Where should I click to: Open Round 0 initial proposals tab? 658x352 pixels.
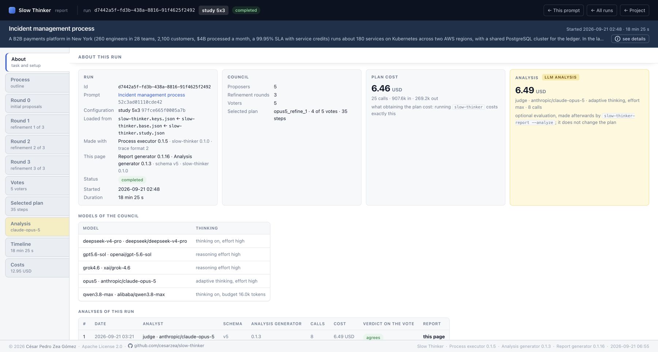pyautogui.click(x=37, y=103)
